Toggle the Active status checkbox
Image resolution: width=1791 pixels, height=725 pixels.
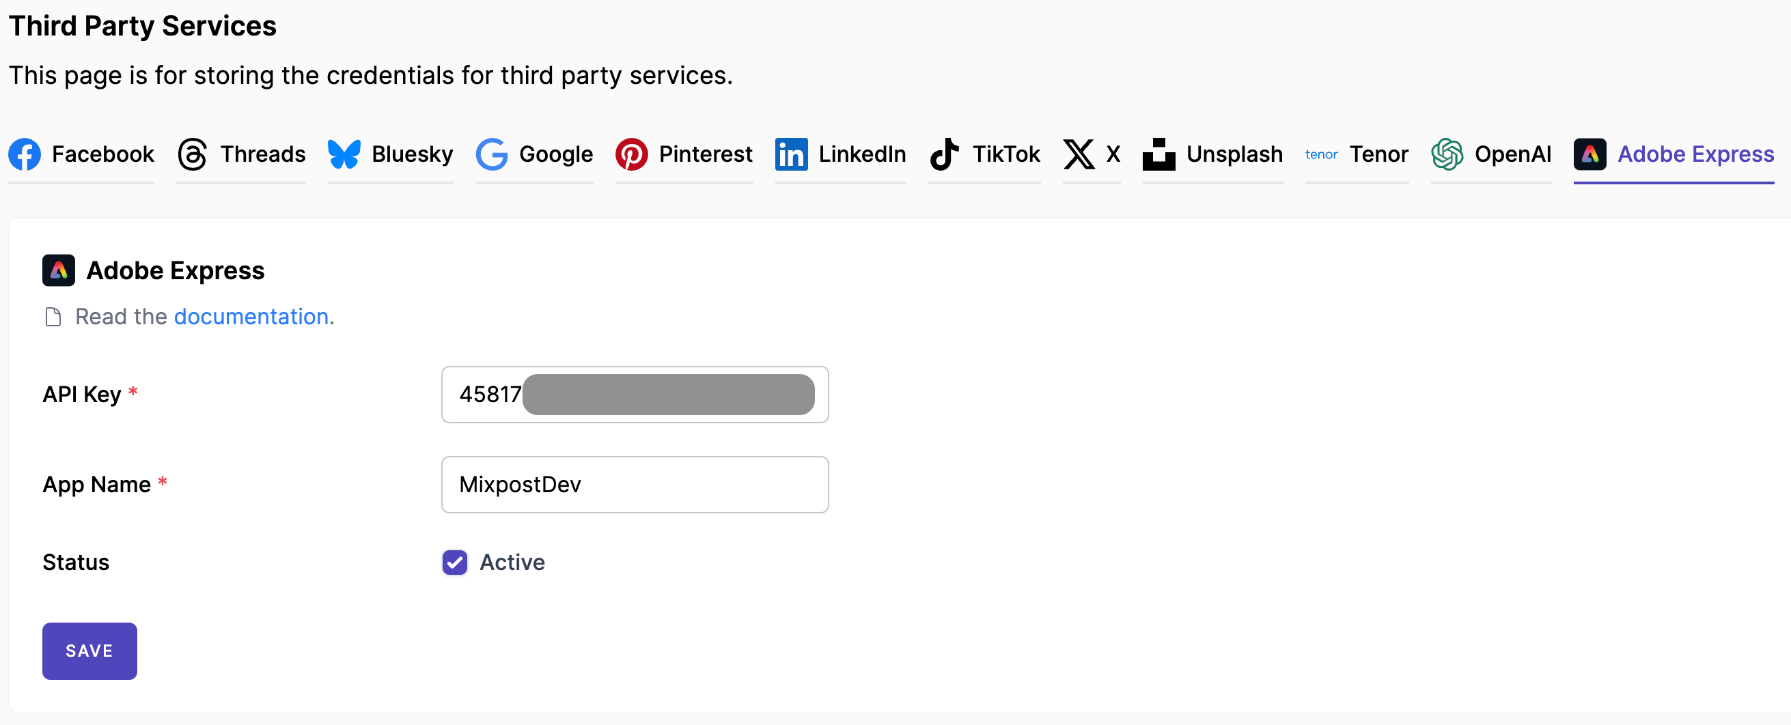pos(455,562)
